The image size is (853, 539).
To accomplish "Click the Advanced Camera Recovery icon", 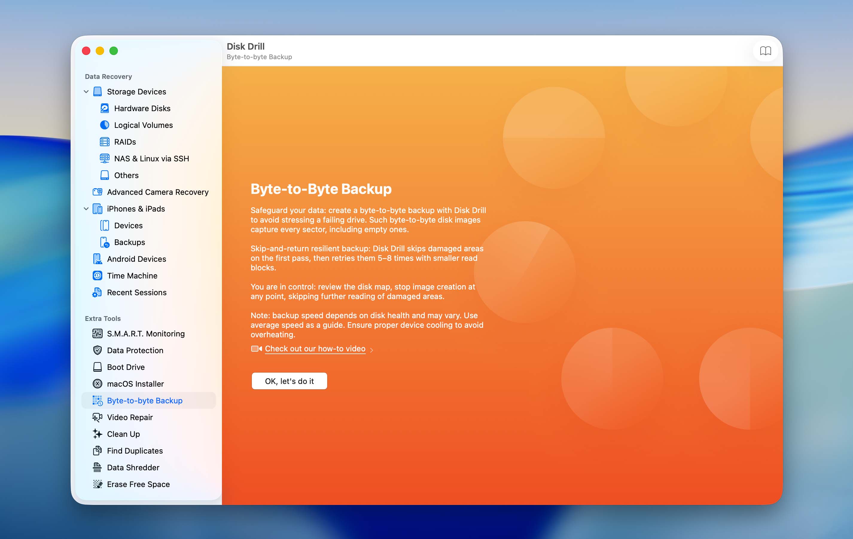I will [x=98, y=192].
